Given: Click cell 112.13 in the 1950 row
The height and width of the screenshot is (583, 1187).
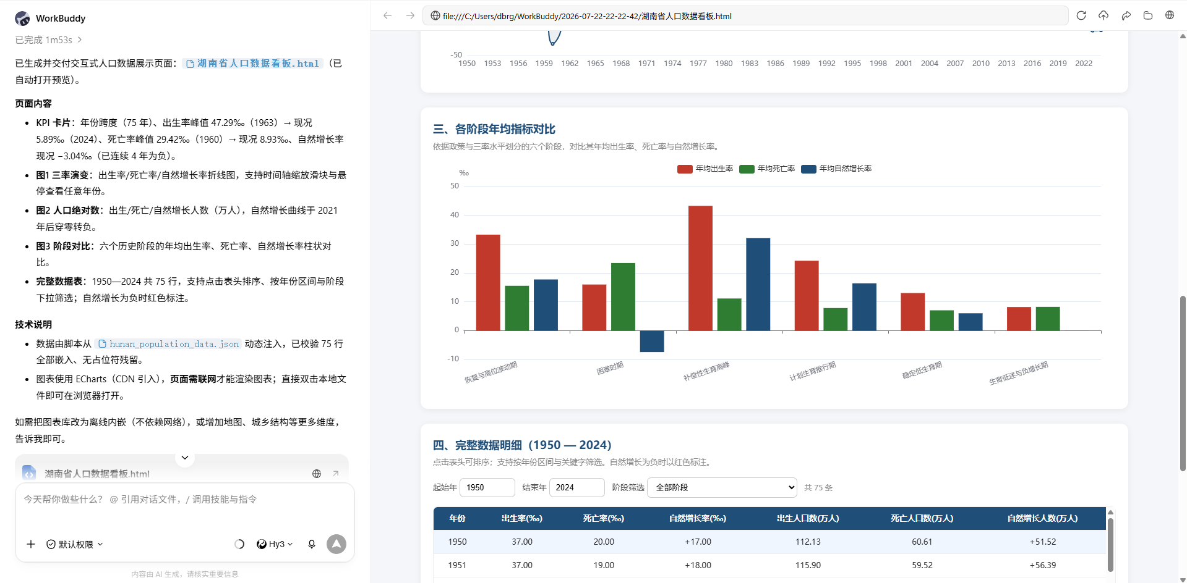Looking at the screenshot, I should point(808,542).
